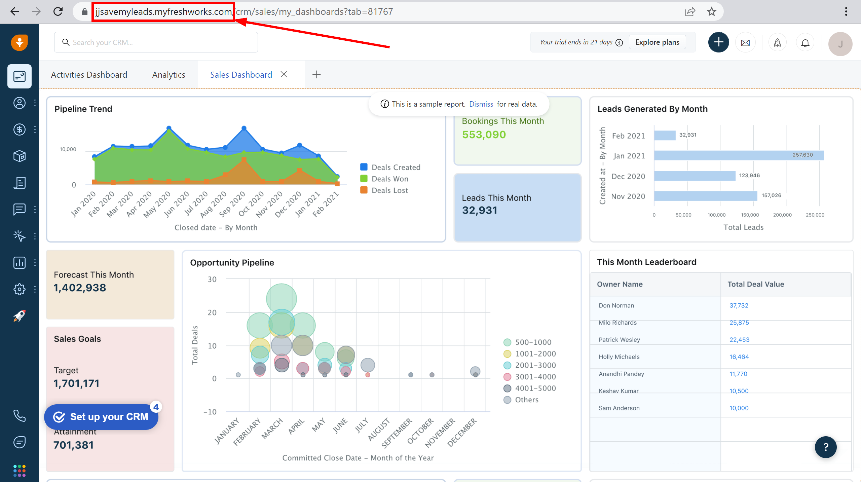Expand Deals submenu dots

pos(35,129)
